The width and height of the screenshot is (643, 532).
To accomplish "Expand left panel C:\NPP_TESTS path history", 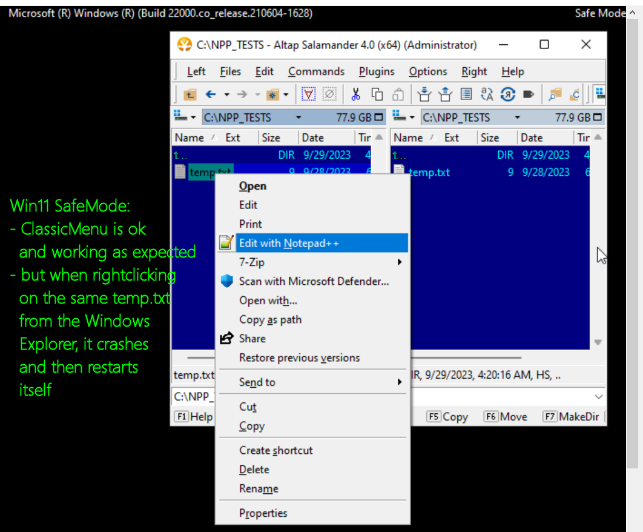I will tap(298, 118).
